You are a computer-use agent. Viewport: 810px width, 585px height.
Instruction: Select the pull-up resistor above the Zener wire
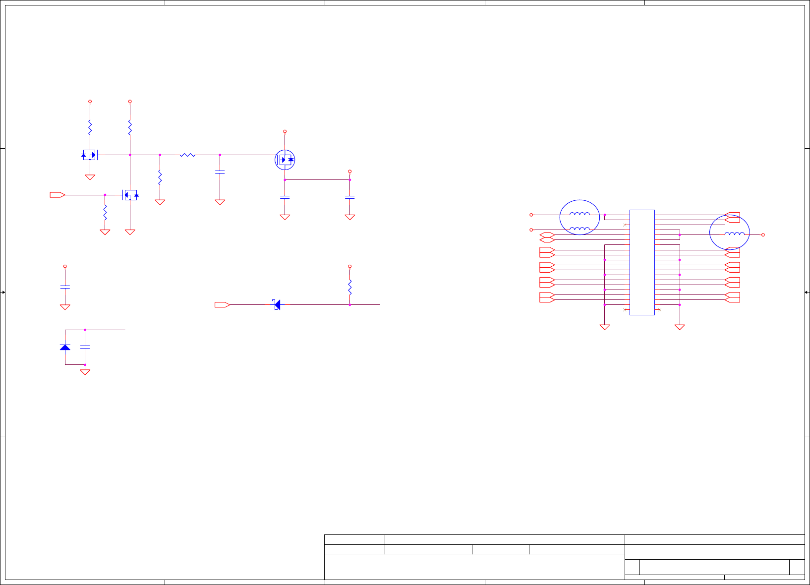coord(350,288)
